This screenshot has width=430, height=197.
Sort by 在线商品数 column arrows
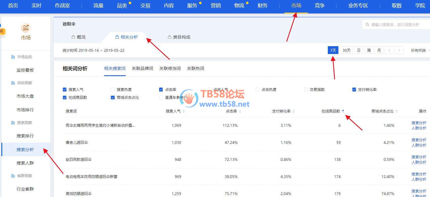[x=343, y=111]
